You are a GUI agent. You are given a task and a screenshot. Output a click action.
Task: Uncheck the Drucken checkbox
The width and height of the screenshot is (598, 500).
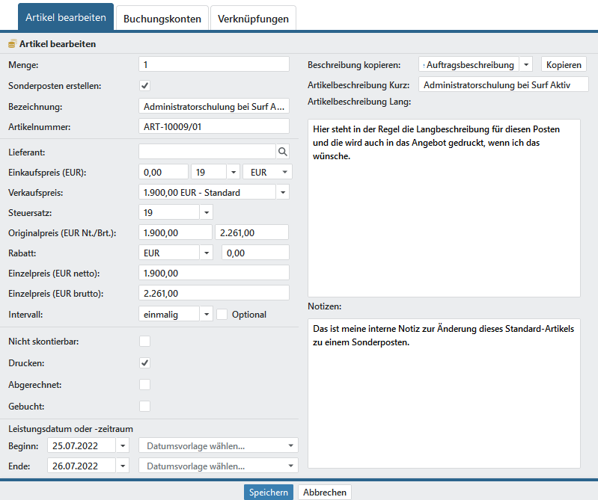144,363
